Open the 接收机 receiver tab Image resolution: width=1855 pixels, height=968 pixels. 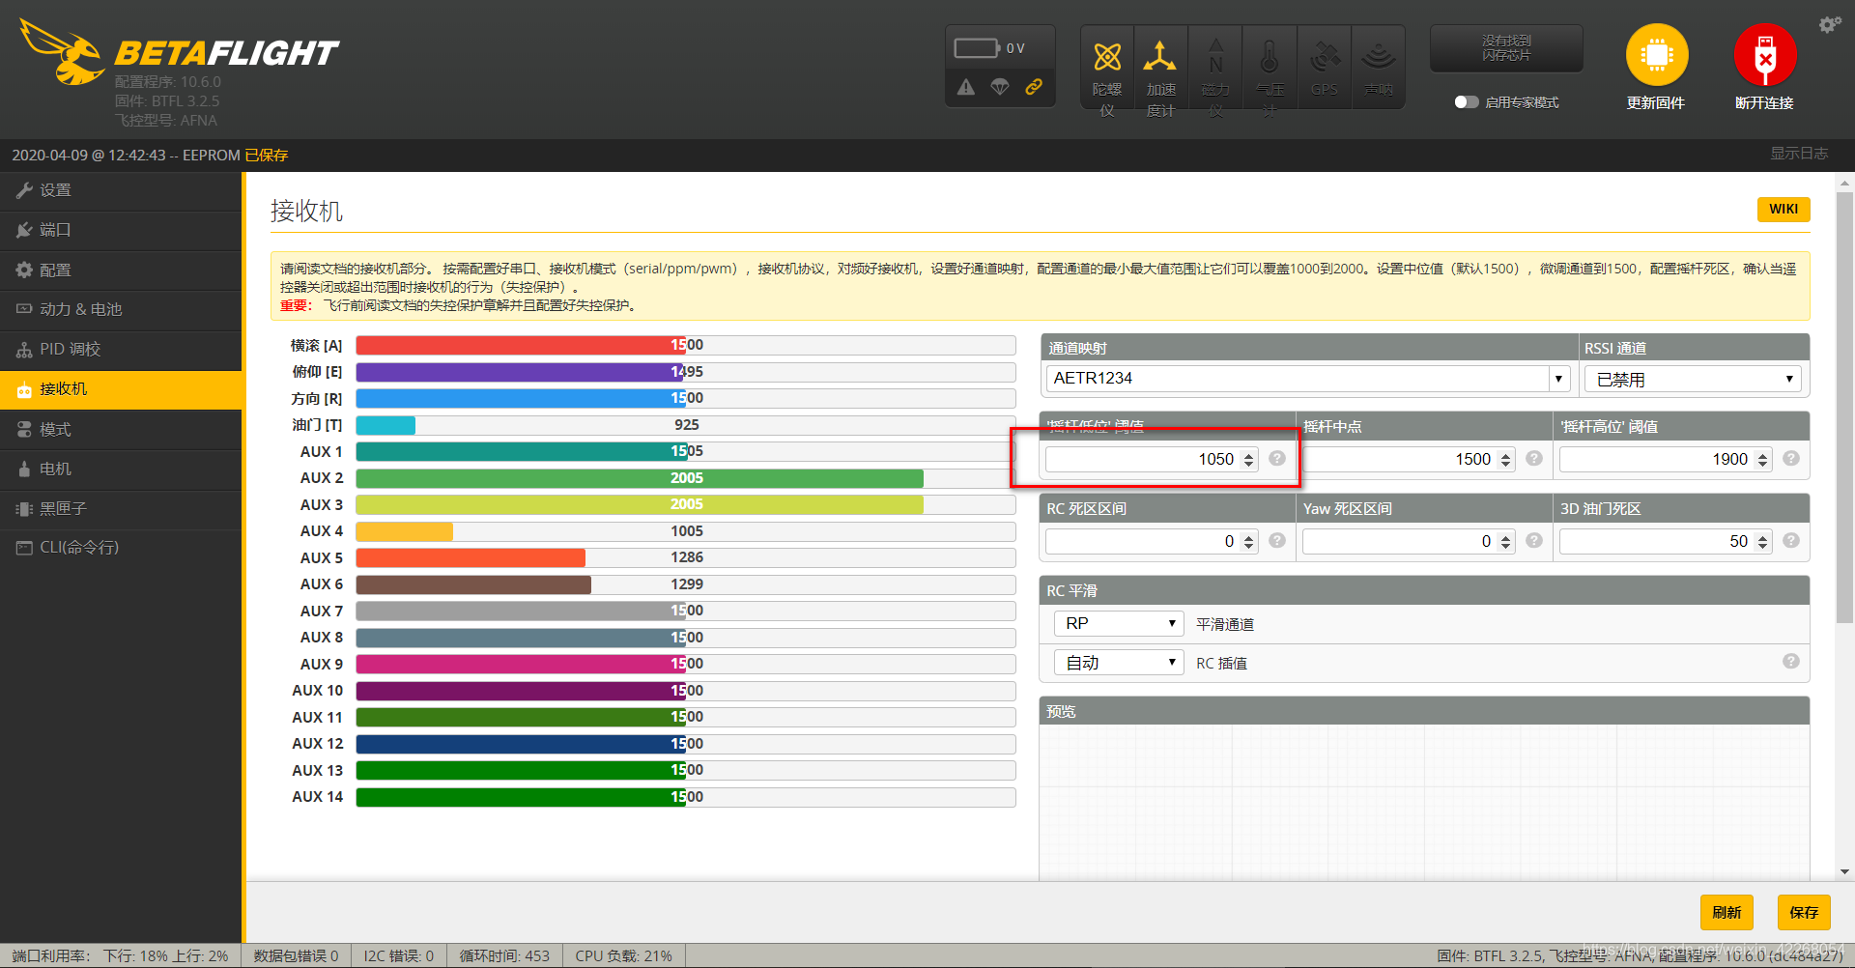121,389
